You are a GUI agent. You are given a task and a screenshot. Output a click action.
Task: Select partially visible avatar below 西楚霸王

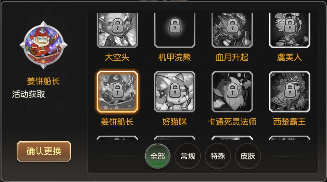pyautogui.click(x=290, y=138)
